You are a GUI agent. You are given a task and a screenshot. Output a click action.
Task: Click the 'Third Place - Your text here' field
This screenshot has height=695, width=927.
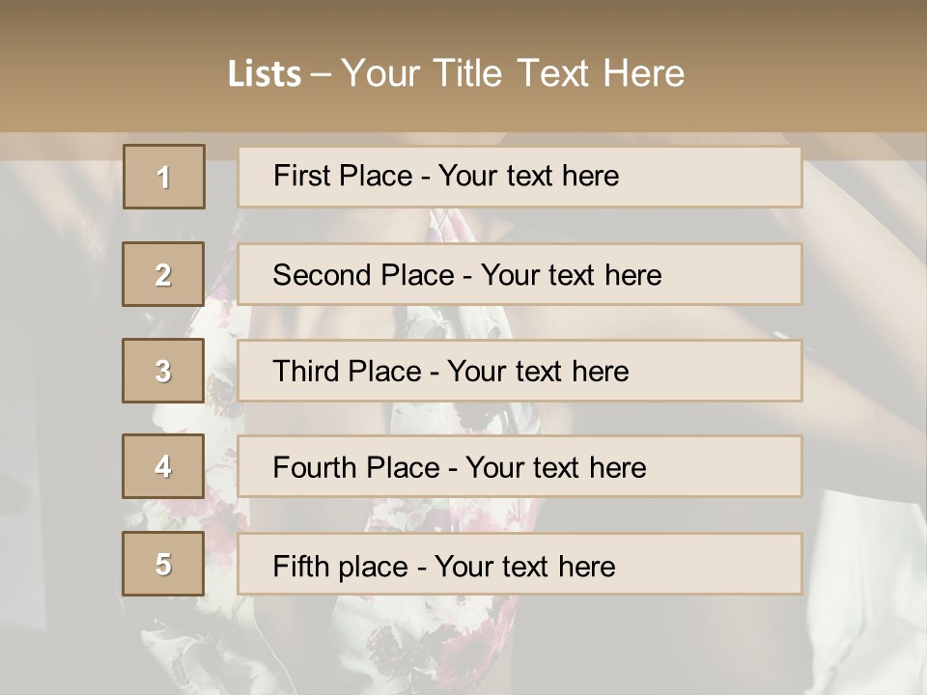tap(520, 371)
